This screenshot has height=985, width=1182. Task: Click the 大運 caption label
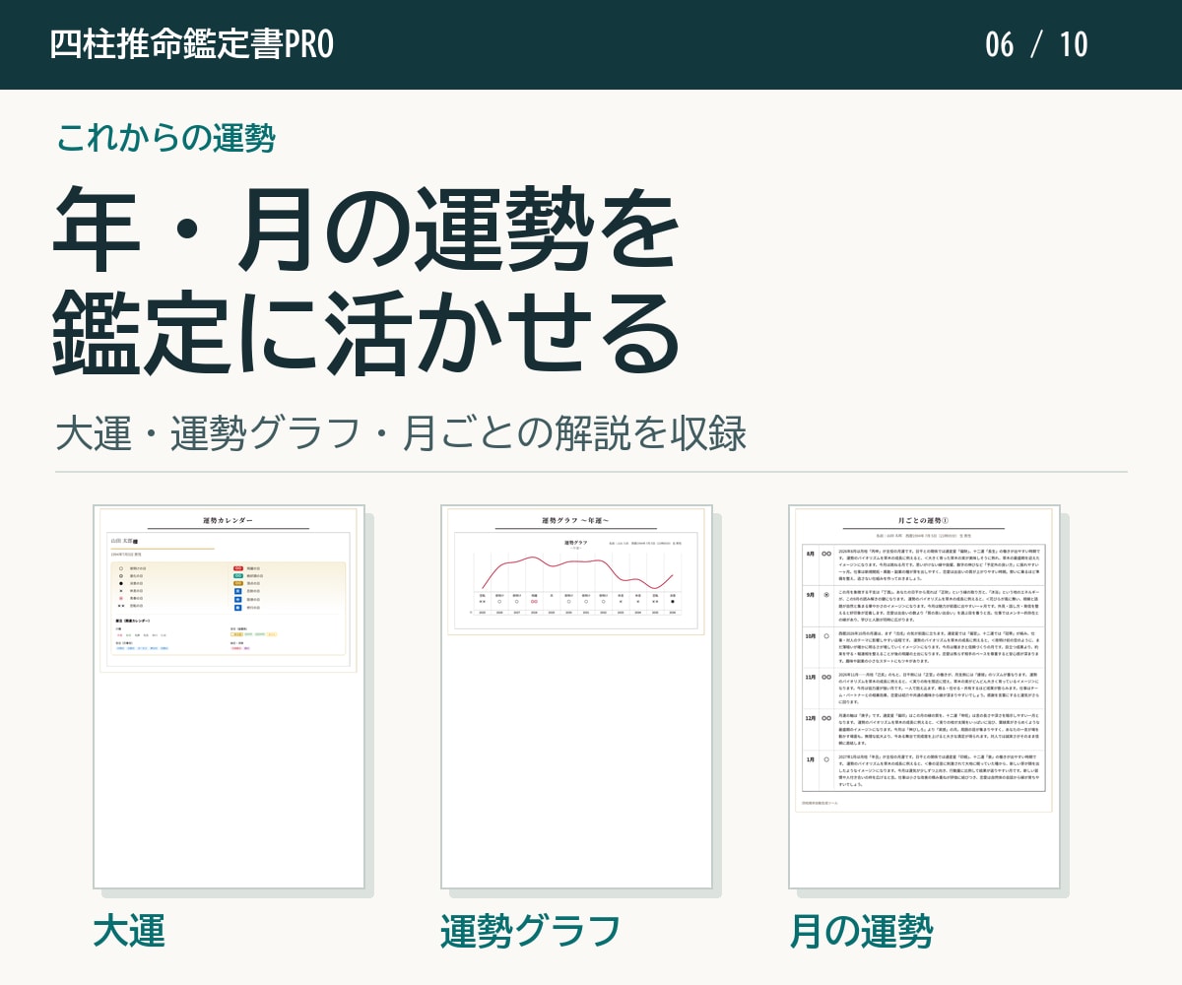tap(129, 931)
